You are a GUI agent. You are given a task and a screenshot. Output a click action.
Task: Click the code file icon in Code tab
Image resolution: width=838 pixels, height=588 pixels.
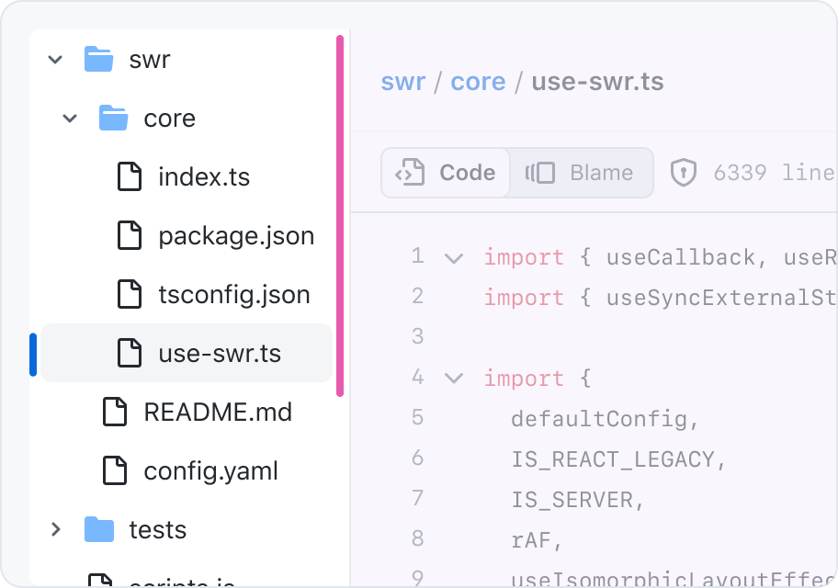[410, 172]
